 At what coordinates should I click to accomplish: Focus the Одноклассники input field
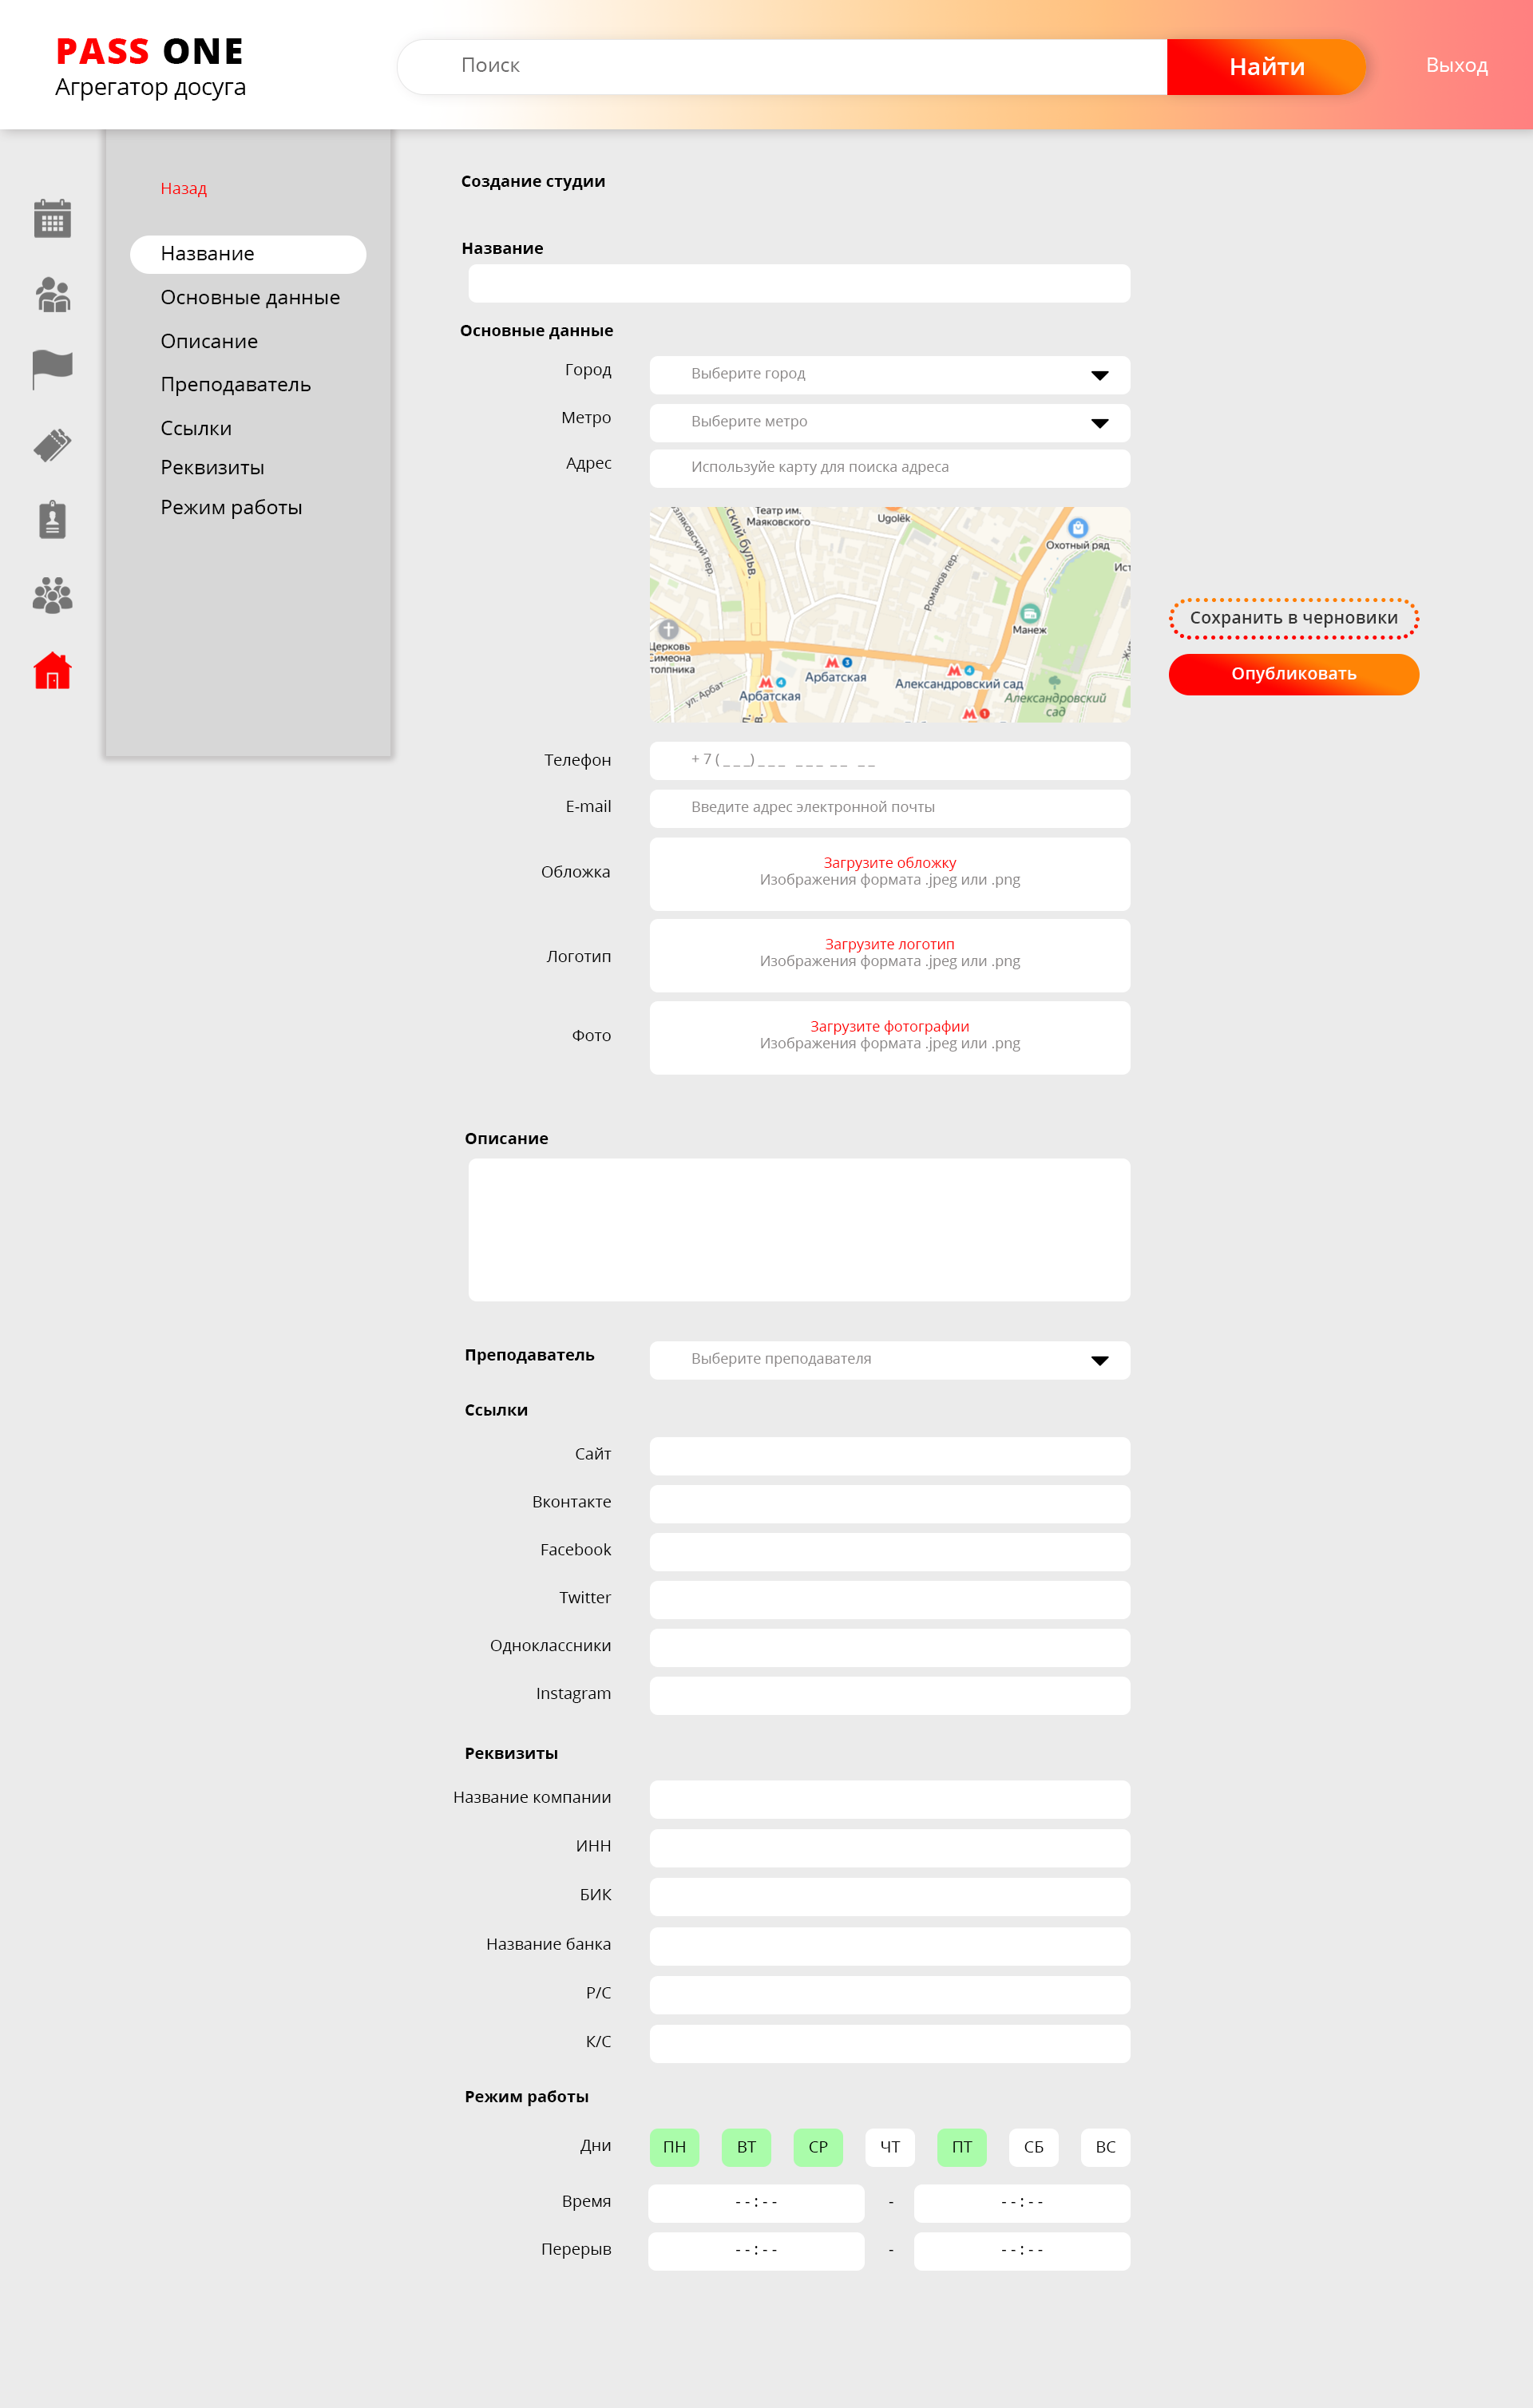tap(890, 1648)
